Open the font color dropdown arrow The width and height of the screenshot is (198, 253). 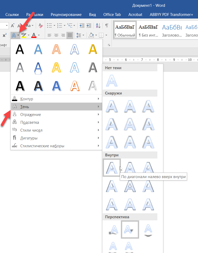click(x=39, y=35)
